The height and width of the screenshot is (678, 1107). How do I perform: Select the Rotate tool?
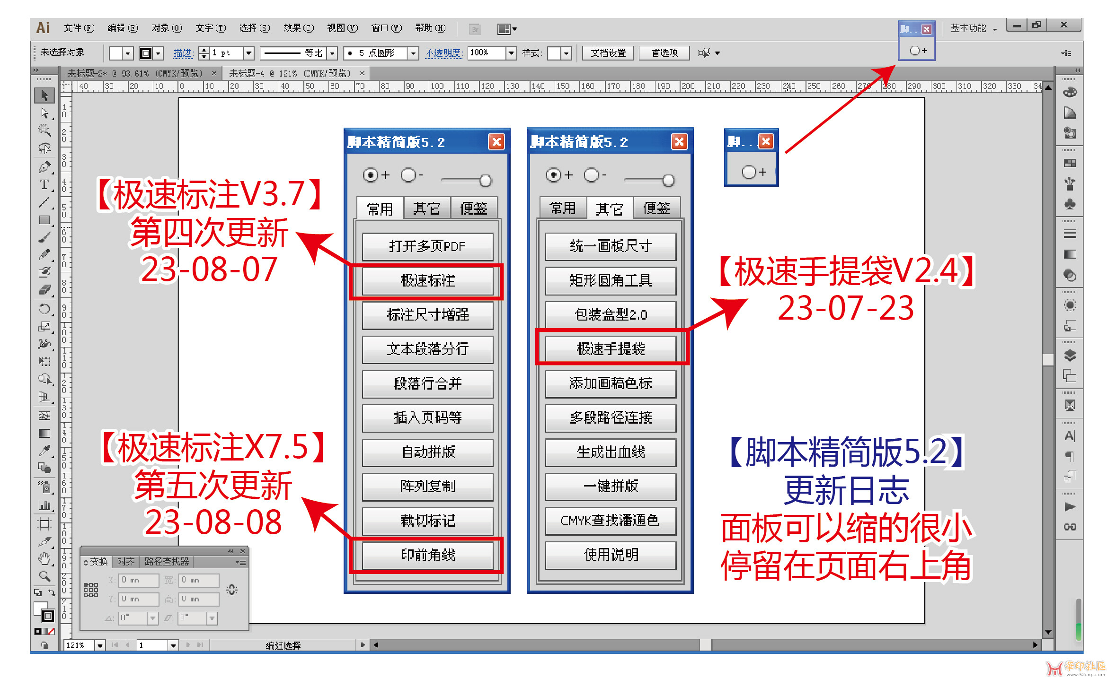pos(44,309)
